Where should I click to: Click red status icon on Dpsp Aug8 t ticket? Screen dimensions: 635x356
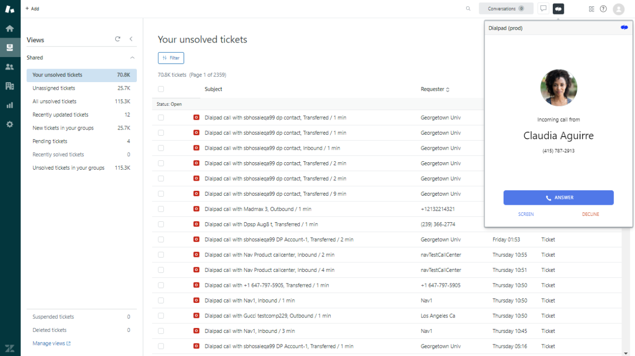196,224
